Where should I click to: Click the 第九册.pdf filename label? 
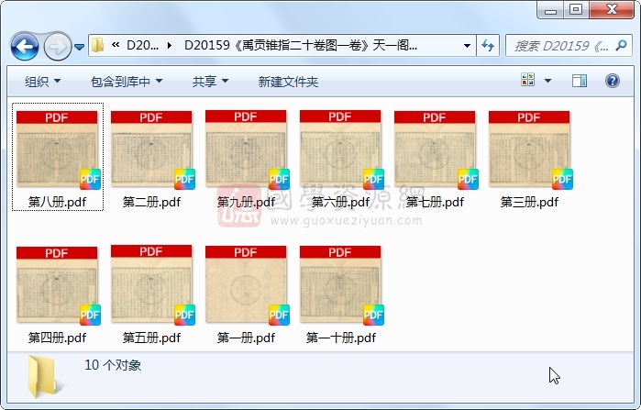point(246,202)
